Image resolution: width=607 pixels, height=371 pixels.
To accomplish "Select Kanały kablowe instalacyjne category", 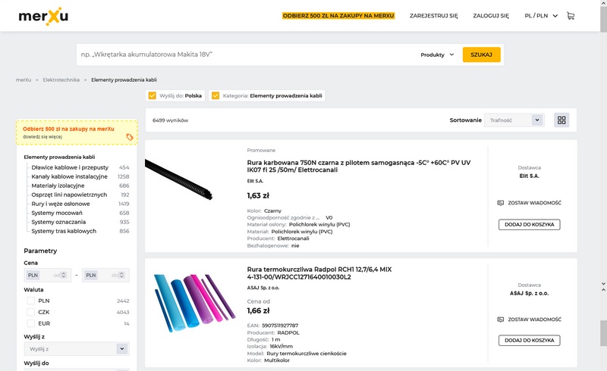I will pos(69,176).
